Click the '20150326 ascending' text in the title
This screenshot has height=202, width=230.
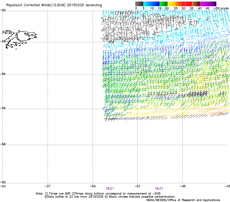pos(84,5)
